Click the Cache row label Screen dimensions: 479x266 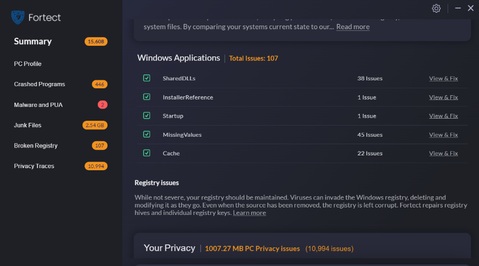[x=171, y=154]
